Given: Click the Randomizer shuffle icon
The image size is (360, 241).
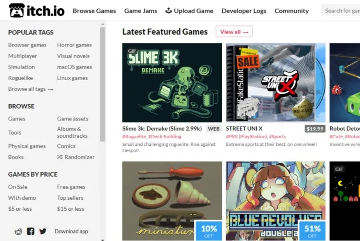Looking at the screenshot, I should [x=60, y=157].
